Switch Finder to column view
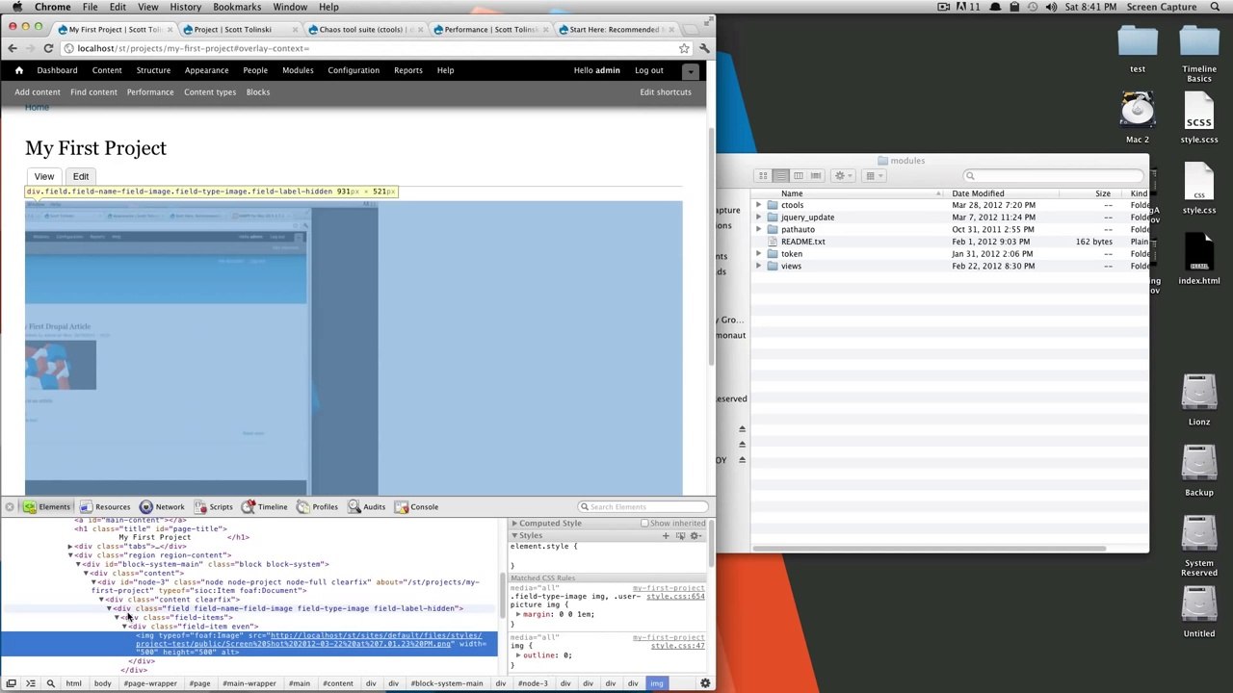Screen dimensions: 1233x693 click(x=798, y=175)
